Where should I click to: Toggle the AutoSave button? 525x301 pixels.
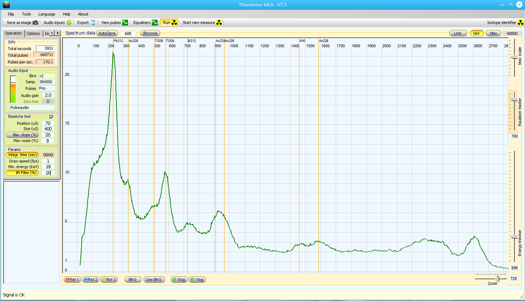click(107, 33)
